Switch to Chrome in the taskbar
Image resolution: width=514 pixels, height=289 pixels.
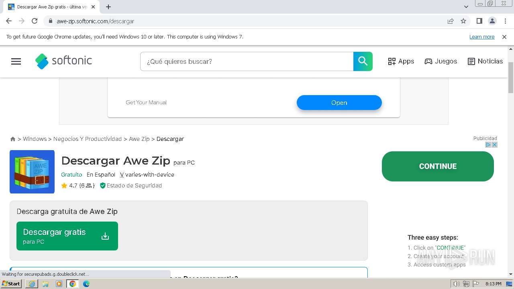(x=73, y=284)
